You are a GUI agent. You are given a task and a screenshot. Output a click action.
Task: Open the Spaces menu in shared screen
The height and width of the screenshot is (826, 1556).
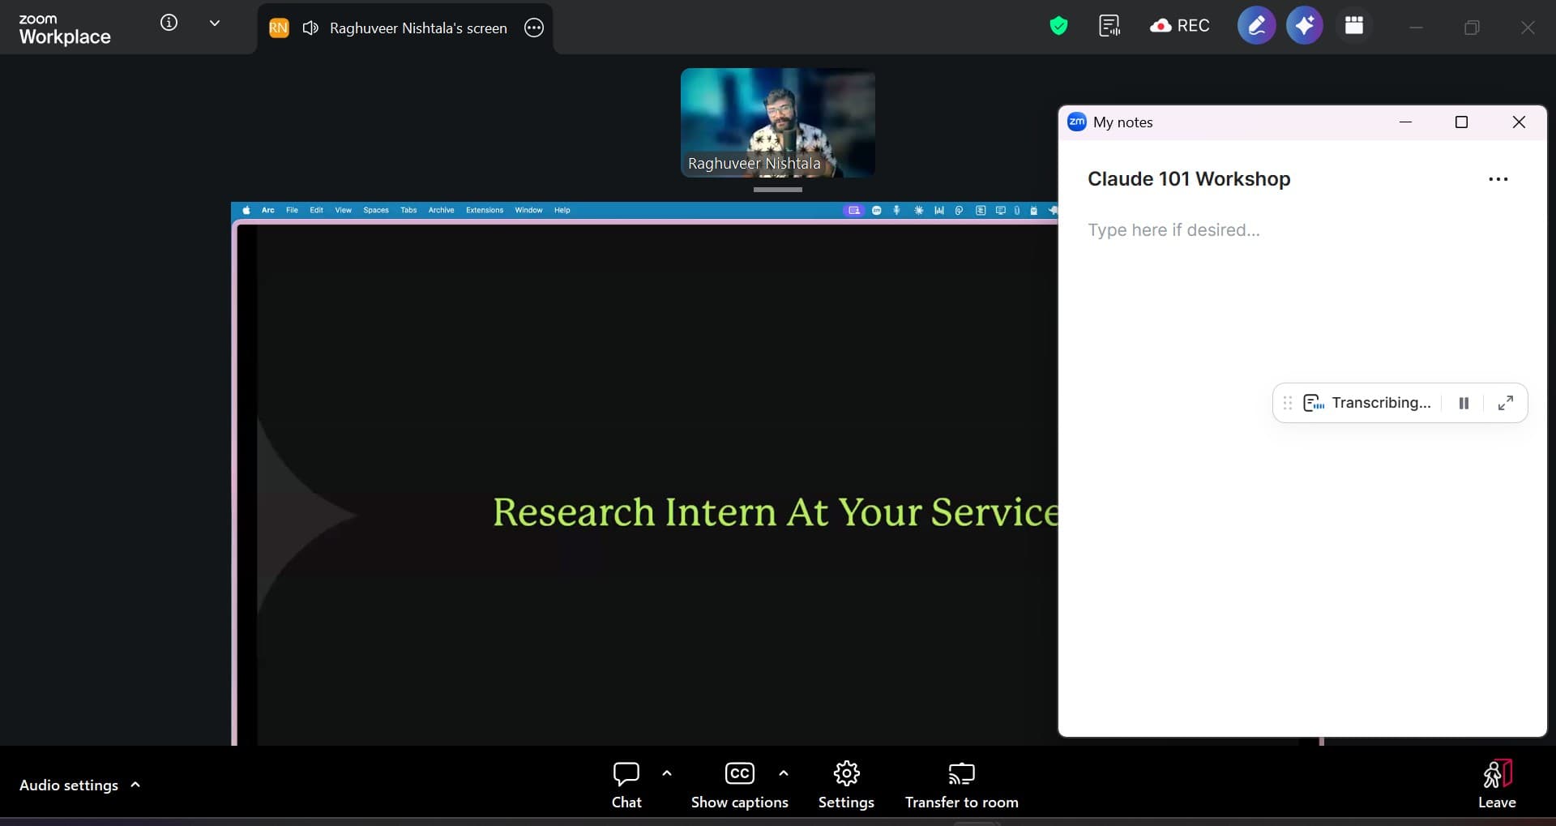point(376,210)
